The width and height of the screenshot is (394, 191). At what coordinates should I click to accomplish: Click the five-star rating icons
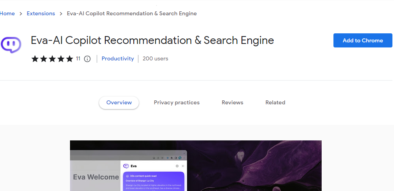pyautogui.click(x=52, y=59)
